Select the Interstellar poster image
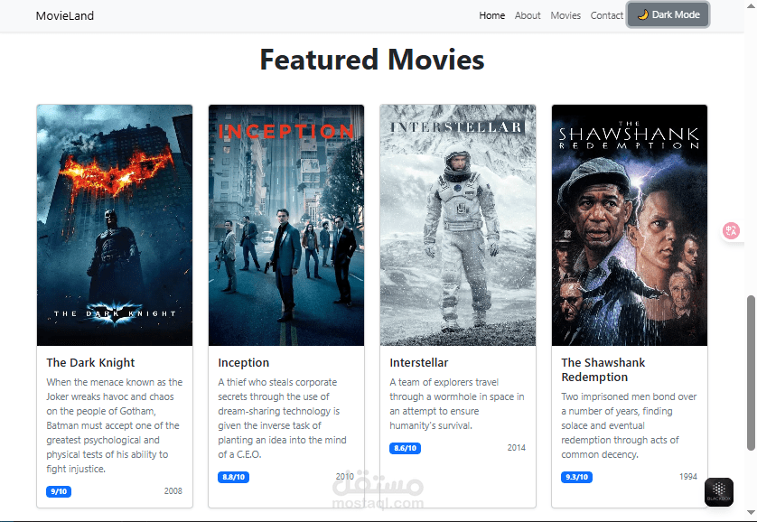Viewport: 757px width, 522px height. 458,225
